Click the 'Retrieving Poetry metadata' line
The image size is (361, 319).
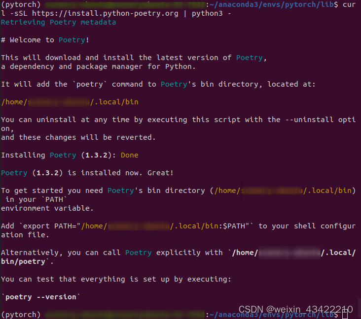pyautogui.click(x=59, y=22)
